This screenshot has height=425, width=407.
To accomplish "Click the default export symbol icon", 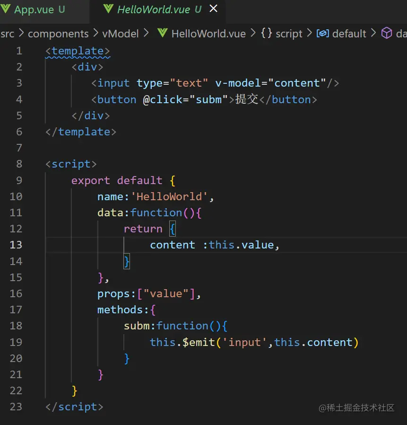I will tap(323, 33).
